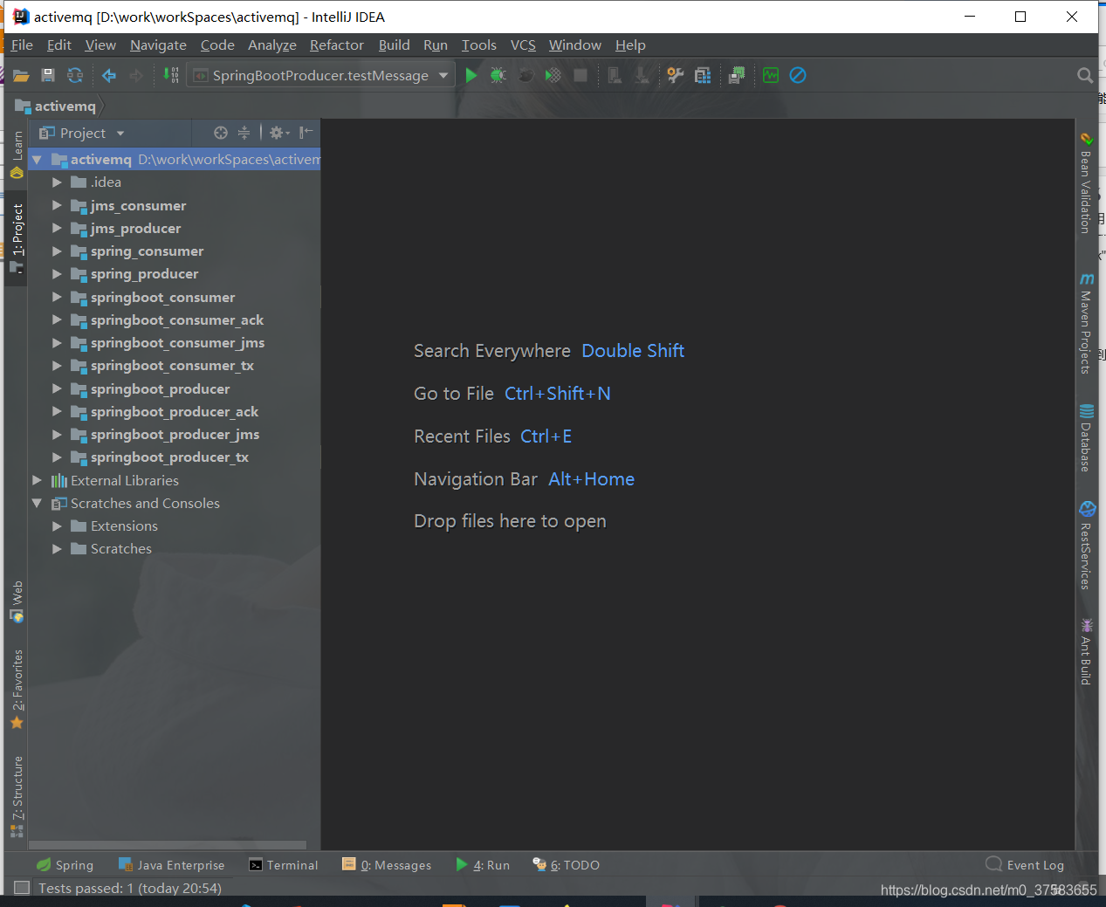1106x907 pixels.
Task: Open the TODO tool window
Action: click(x=566, y=865)
